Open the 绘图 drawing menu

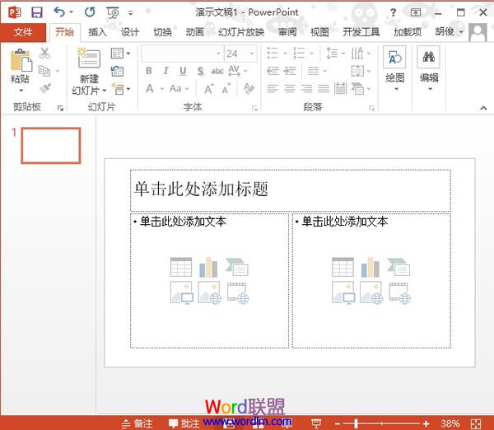(394, 69)
